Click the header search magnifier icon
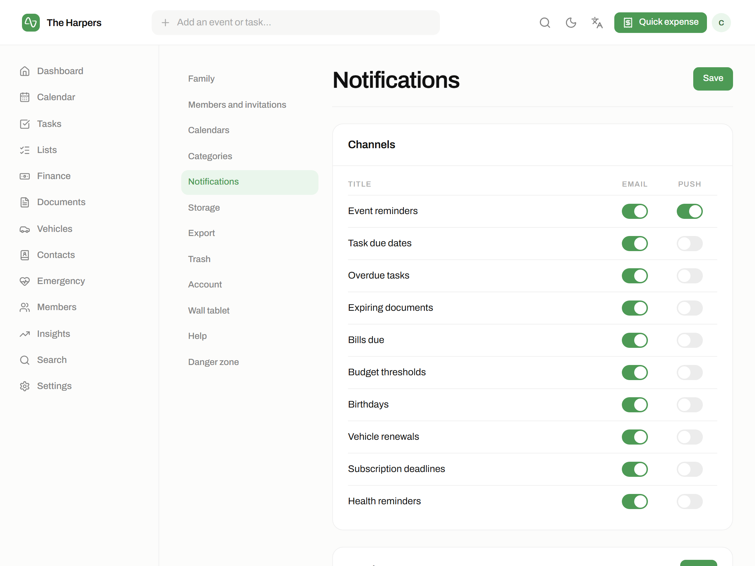The image size is (755, 566). (545, 23)
